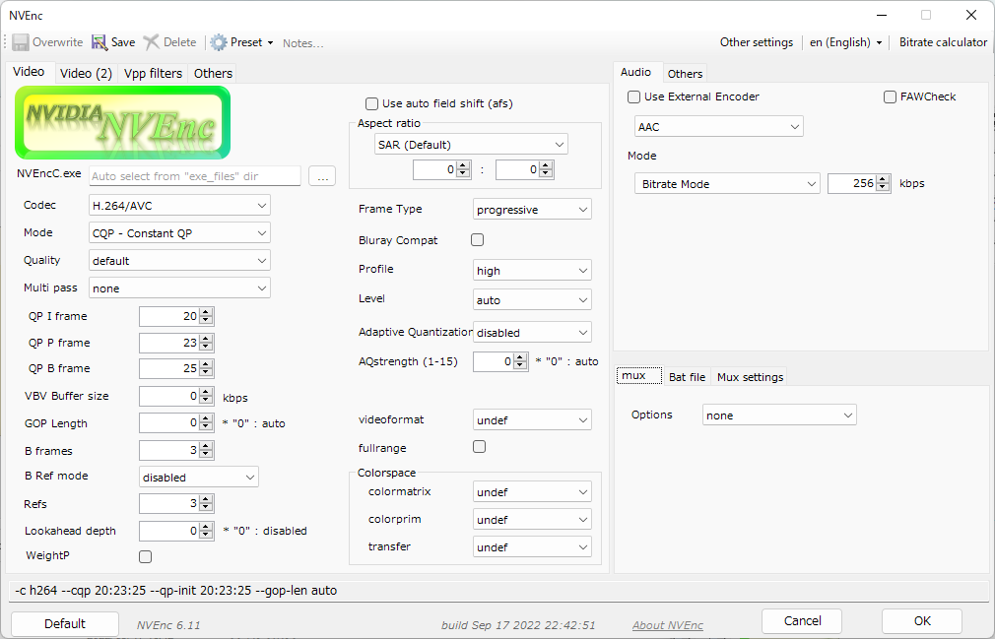
Task: Click the NVIDIA NVEnc logo image
Action: click(x=122, y=122)
